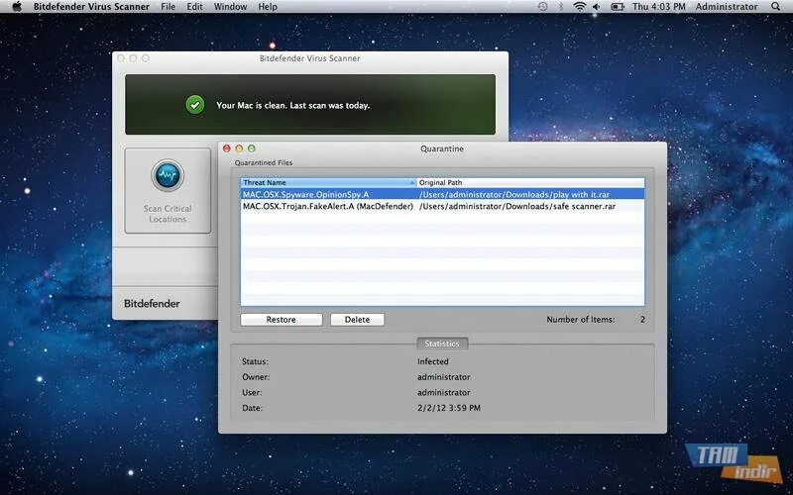793x495 pixels.
Task: Select MAC.OSX.Spyware.OpinionSpy.A threat row
Action: [x=442, y=194]
